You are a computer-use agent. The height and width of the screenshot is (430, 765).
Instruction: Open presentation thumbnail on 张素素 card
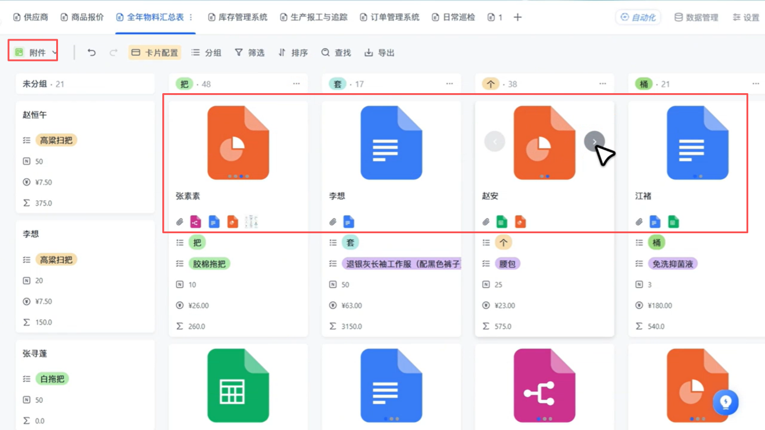[x=238, y=142]
